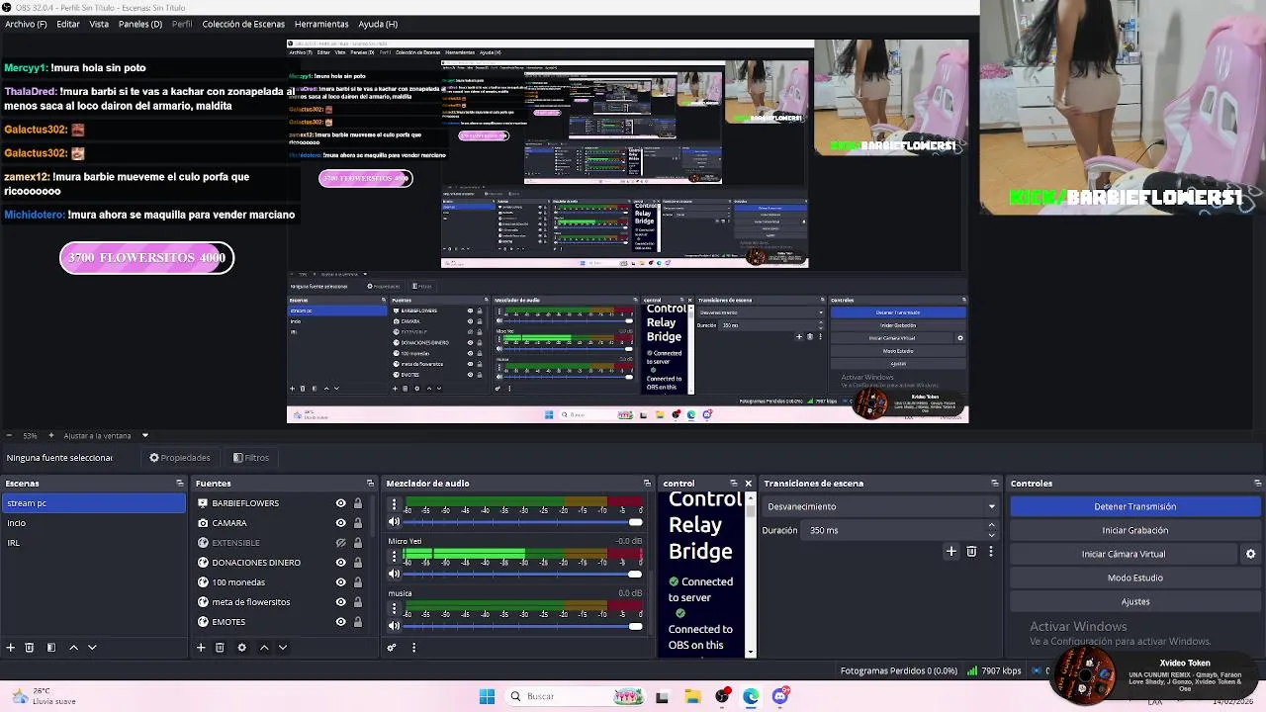This screenshot has width=1266, height=712.
Task: Open the Paneles menu
Action: coord(140,24)
